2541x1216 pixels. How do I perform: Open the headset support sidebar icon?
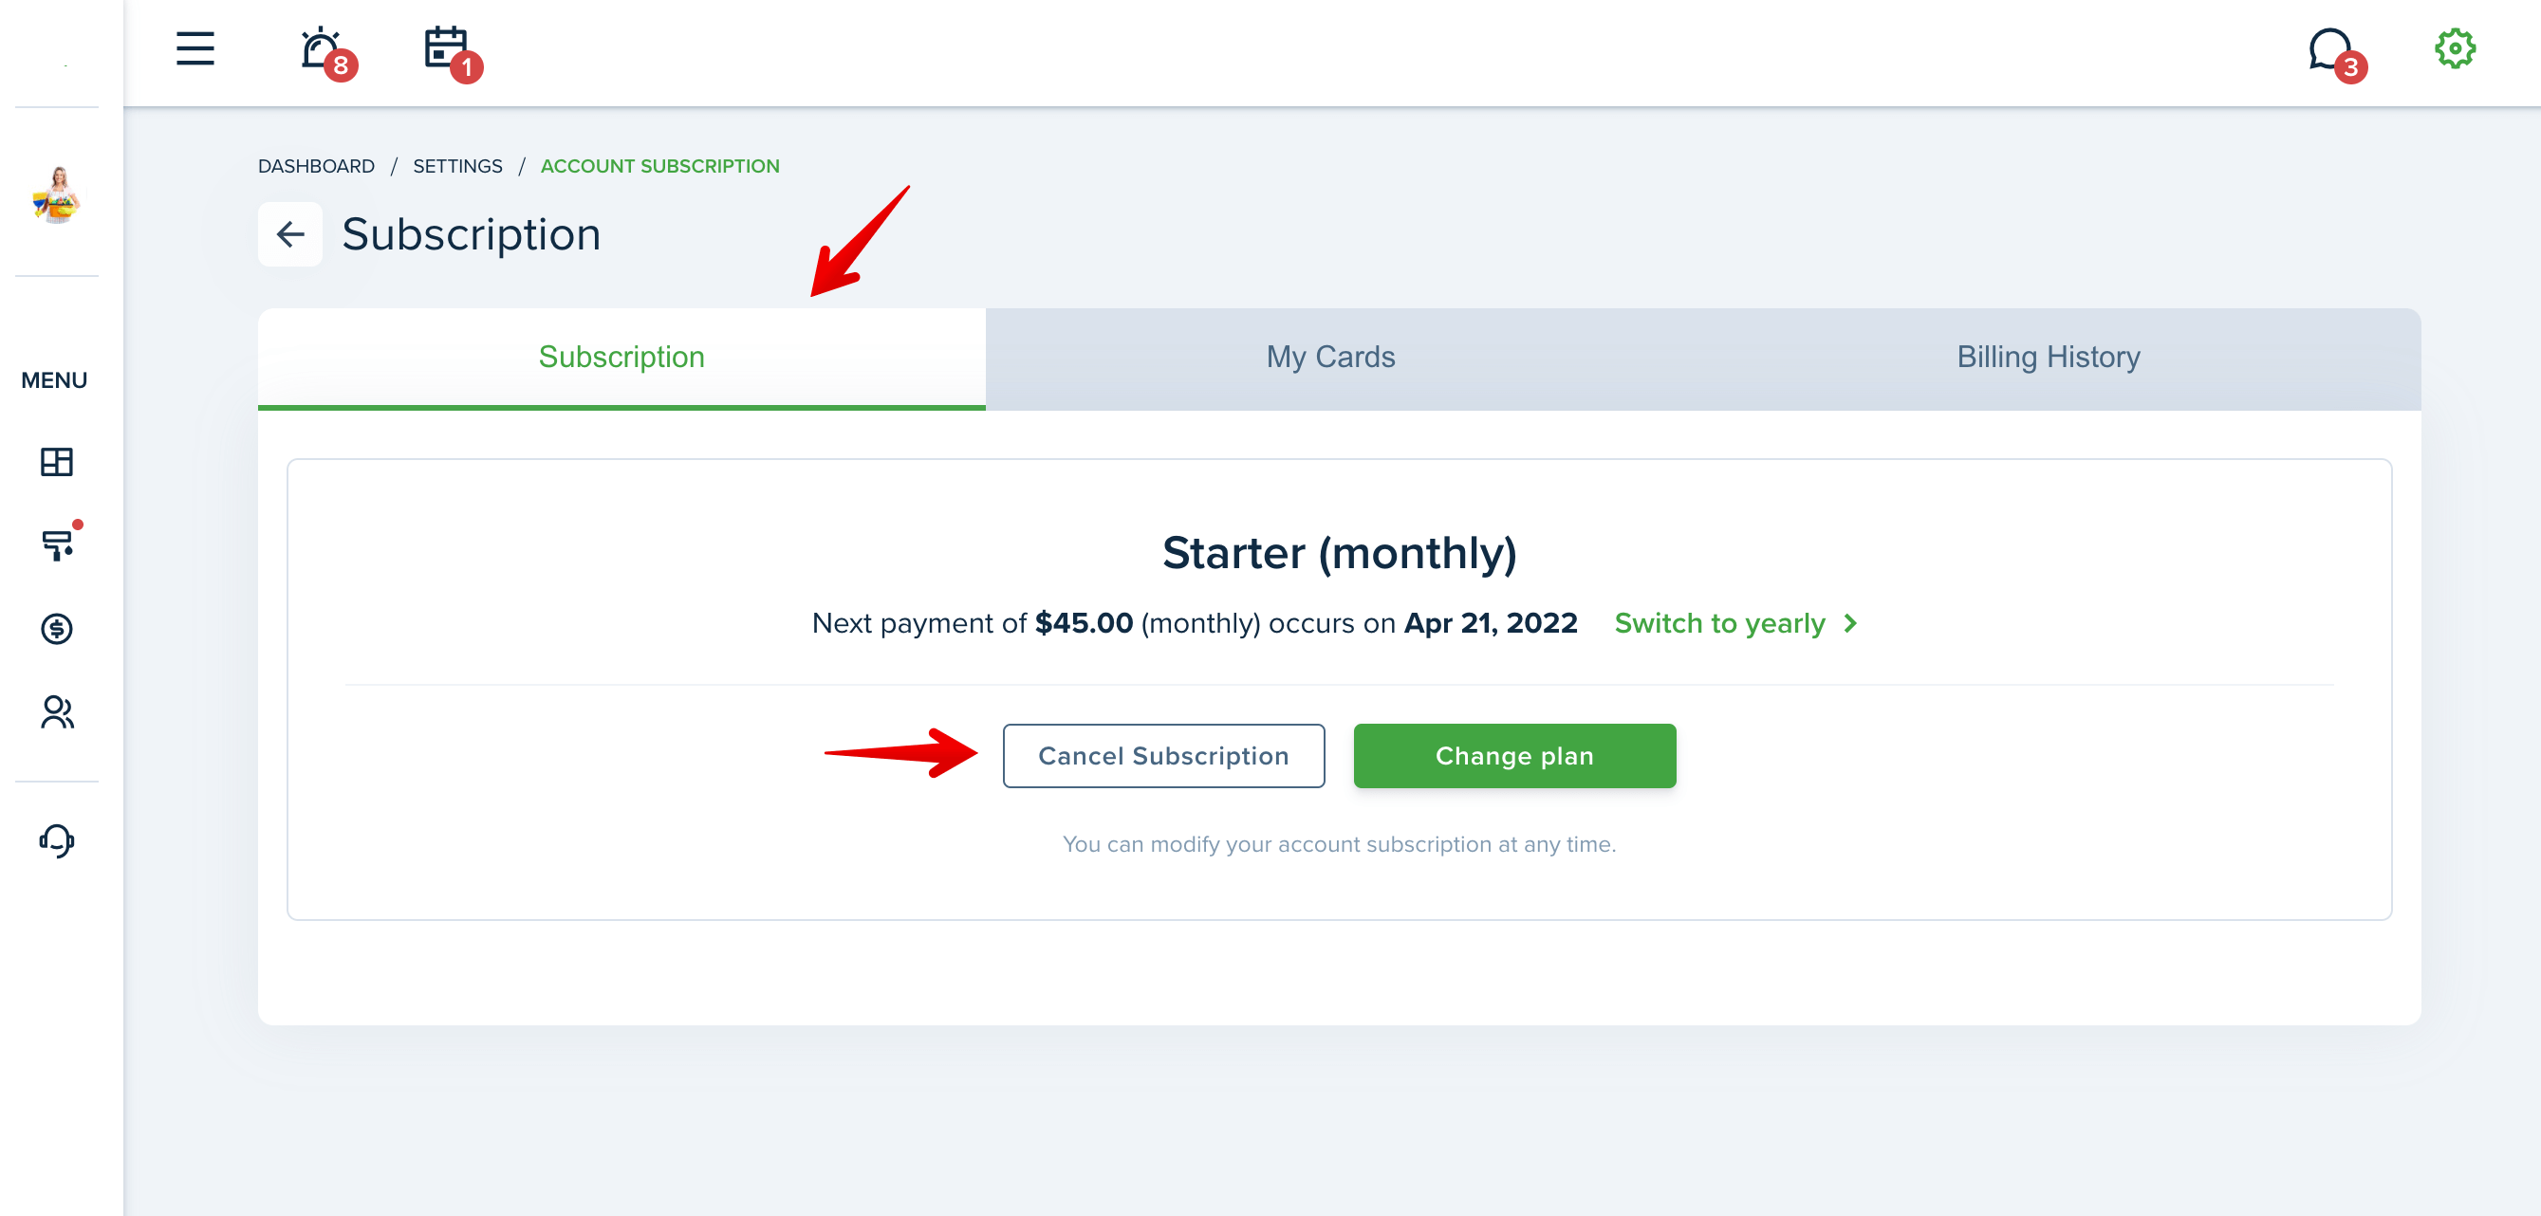pyautogui.click(x=56, y=841)
